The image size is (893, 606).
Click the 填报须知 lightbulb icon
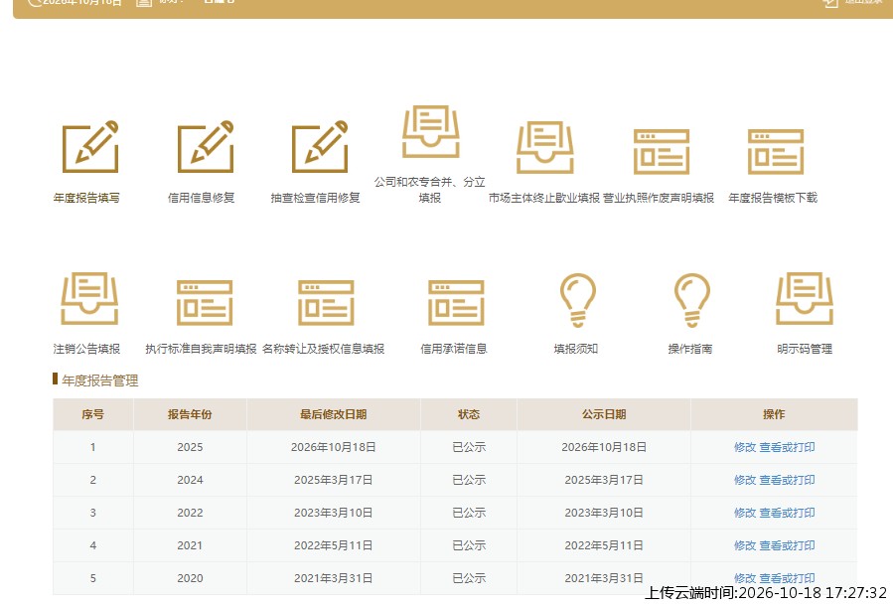[577, 300]
